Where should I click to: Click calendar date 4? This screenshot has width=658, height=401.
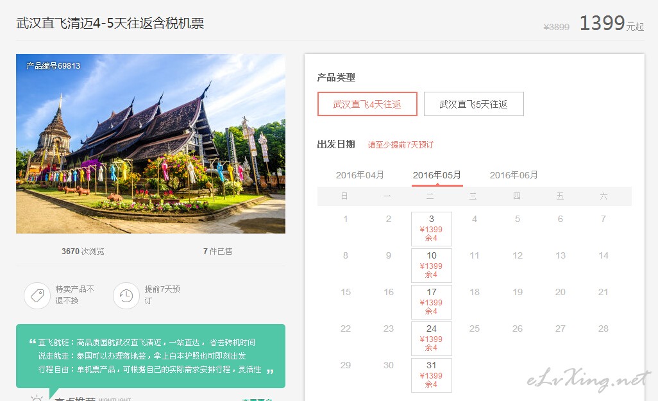[x=474, y=219]
